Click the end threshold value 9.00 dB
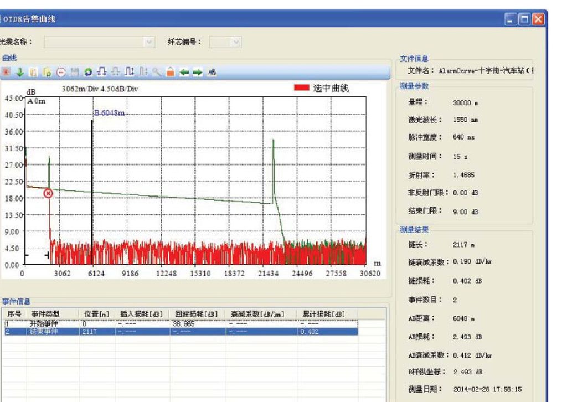The image size is (567, 402). pyautogui.click(x=465, y=212)
